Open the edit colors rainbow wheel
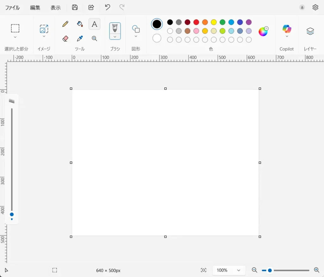Viewport: 324px width, 277px height. [263, 31]
